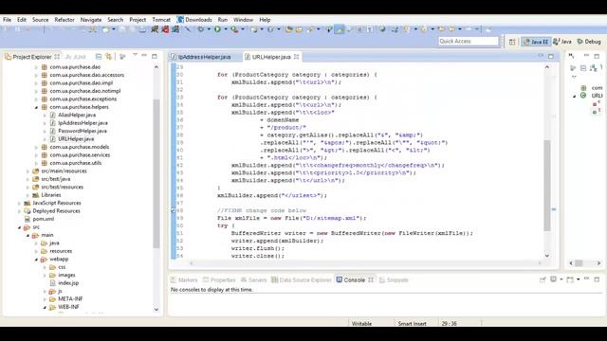Open the External Tools dropdown arrow
This screenshot has height=341, width=607.
[x=243, y=29]
